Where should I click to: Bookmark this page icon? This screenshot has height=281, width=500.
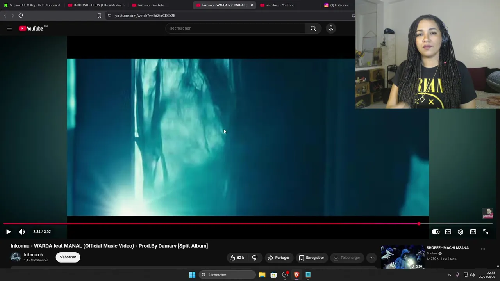pyautogui.click(x=99, y=16)
